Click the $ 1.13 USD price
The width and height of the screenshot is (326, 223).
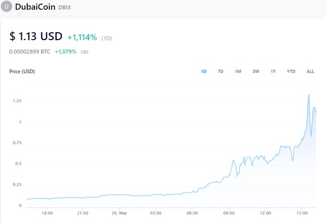36,36
